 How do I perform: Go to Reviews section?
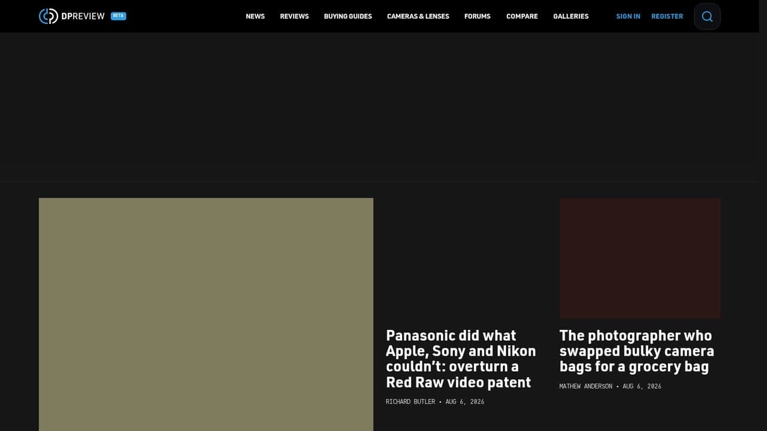[x=294, y=16]
